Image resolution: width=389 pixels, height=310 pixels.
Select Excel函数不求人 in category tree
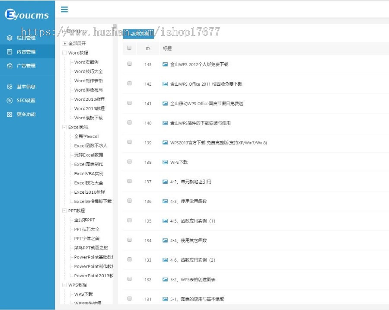pos(91,146)
